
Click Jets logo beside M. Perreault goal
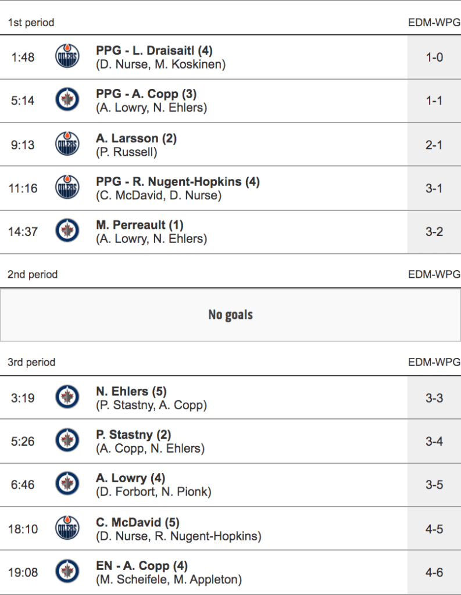coord(67,231)
